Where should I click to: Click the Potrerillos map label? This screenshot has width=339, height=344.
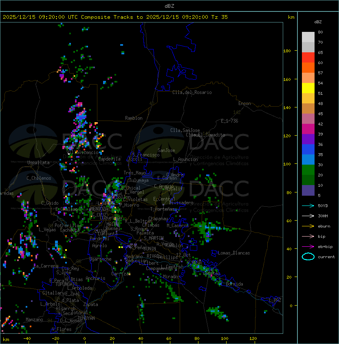68,225
